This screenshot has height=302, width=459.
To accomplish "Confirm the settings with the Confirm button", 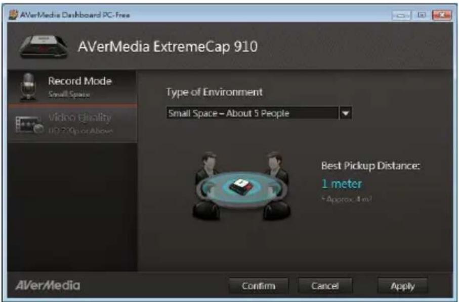I will click(259, 286).
